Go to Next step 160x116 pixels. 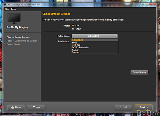tap(144, 107)
